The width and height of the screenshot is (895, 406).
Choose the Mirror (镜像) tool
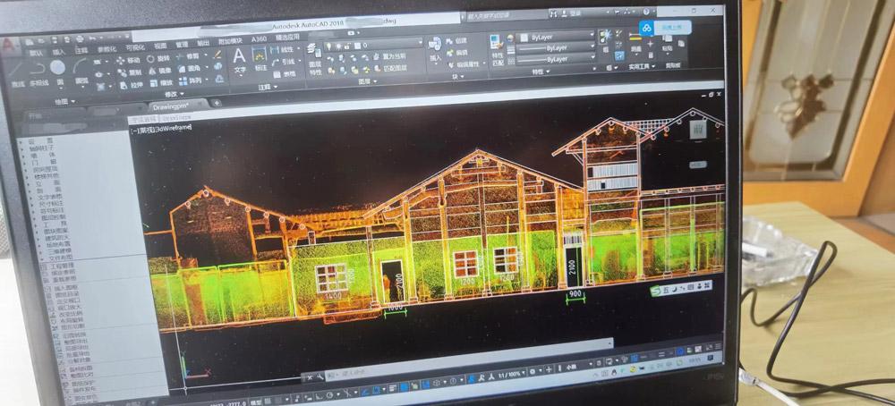[160, 72]
